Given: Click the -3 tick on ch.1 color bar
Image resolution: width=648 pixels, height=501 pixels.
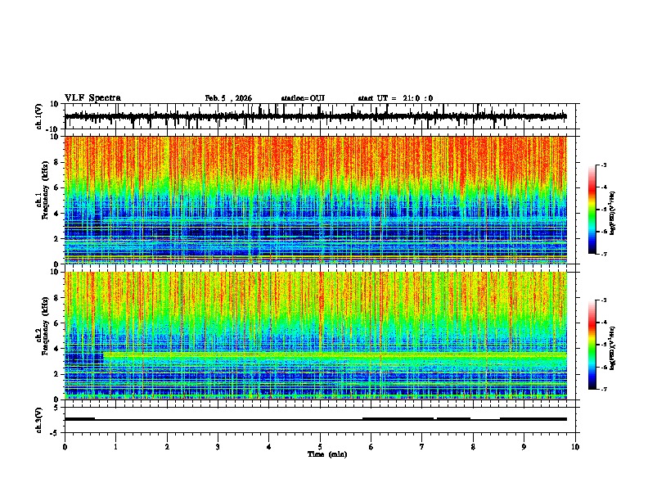Looking at the screenshot, I should (x=604, y=165).
